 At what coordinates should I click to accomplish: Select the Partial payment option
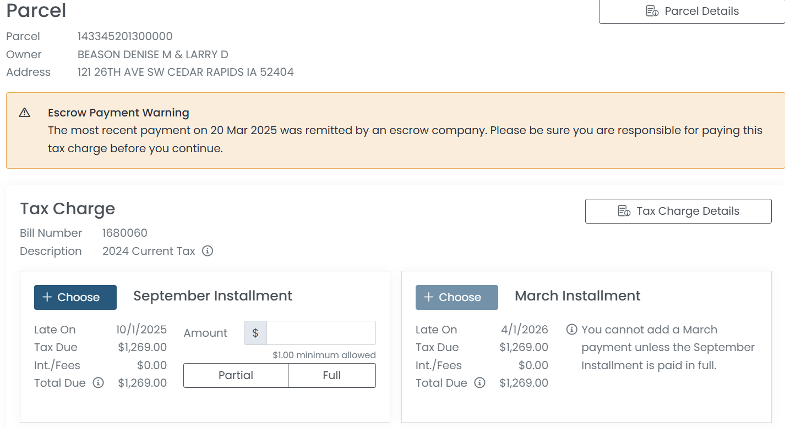[236, 376]
